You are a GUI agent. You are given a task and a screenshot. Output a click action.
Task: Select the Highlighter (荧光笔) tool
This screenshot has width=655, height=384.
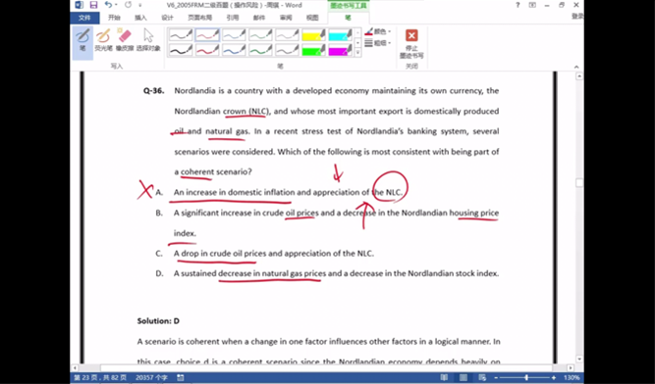(103, 40)
